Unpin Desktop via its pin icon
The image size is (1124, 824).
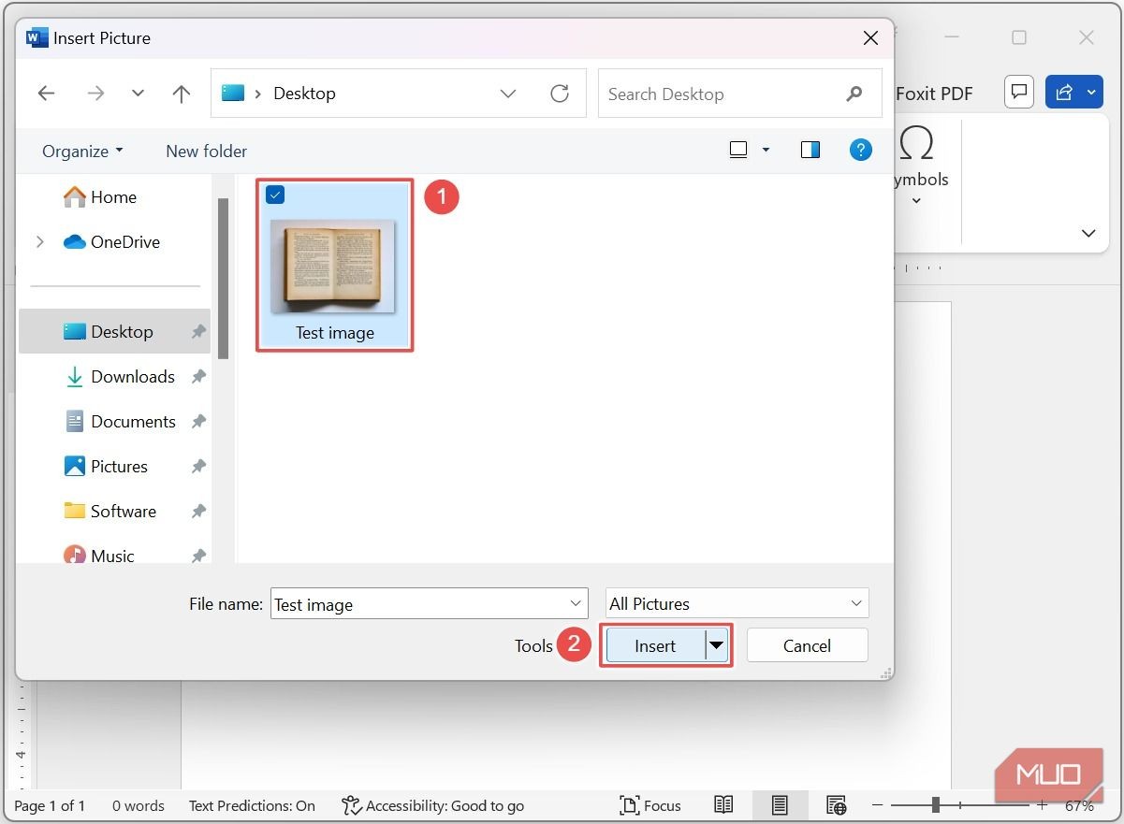pos(198,332)
